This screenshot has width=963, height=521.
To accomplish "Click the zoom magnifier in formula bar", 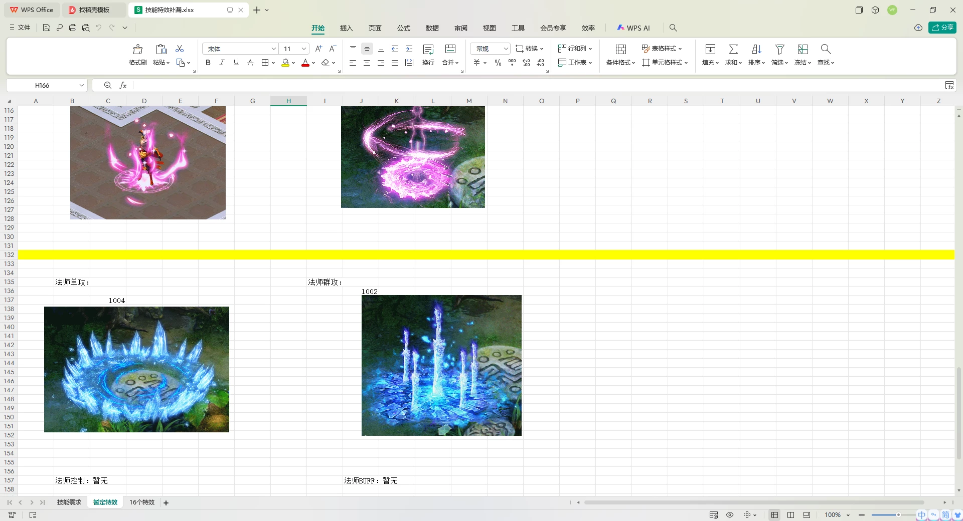I will pyautogui.click(x=107, y=86).
